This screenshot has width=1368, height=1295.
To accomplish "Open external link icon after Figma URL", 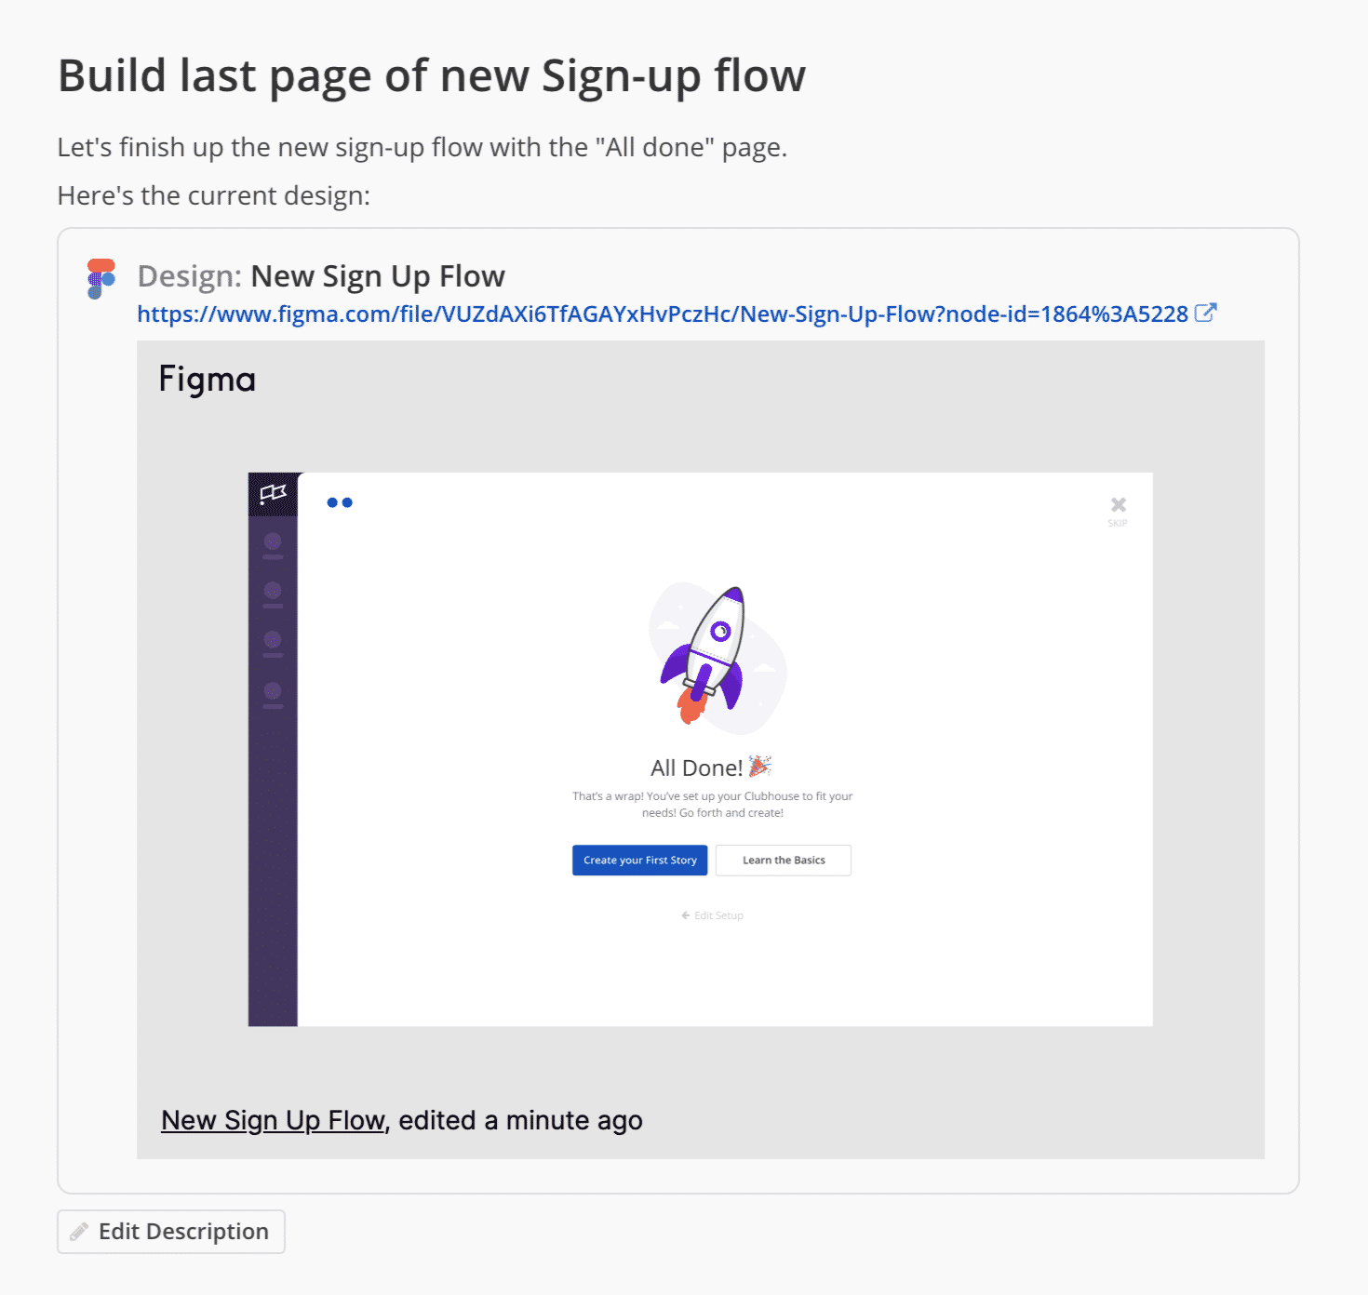I will click(1205, 314).
